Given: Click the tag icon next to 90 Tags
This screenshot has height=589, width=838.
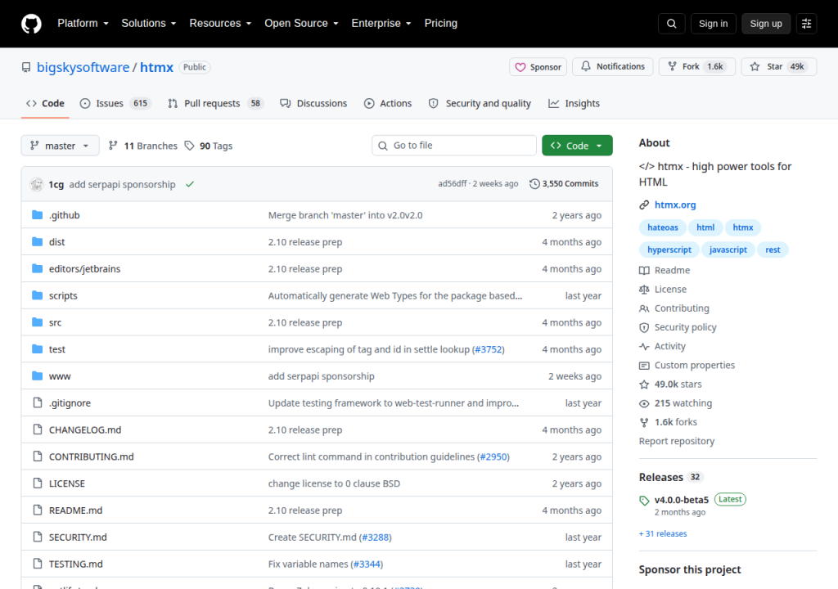Looking at the screenshot, I should click(x=189, y=146).
